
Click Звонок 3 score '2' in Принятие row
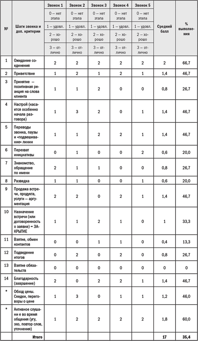click(x=99, y=89)
